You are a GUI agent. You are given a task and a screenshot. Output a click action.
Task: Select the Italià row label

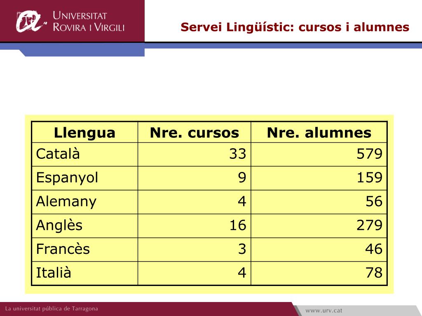(x=54, y=272)
